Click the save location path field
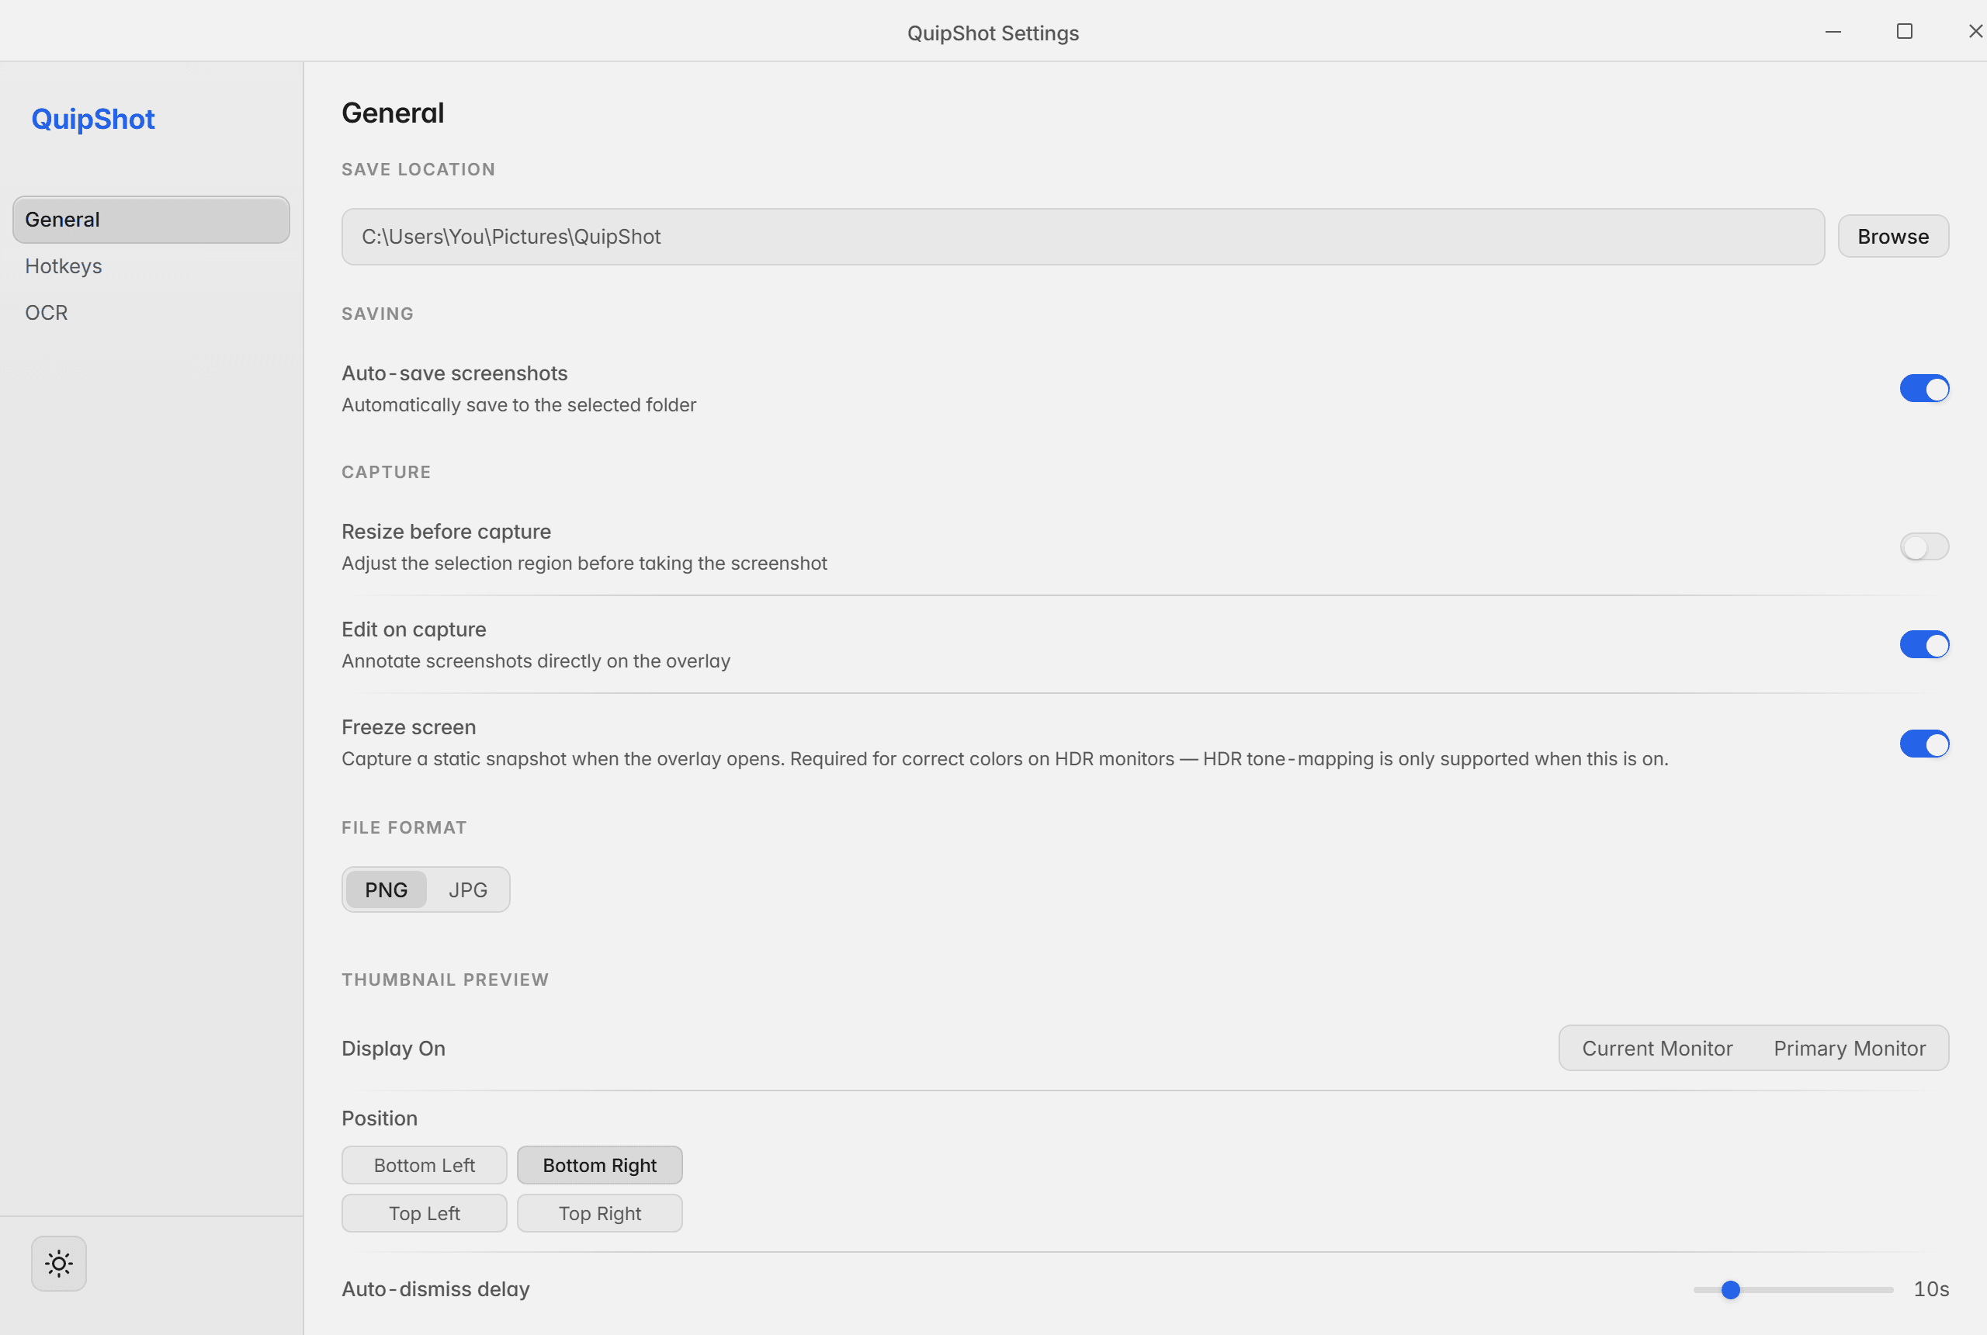Viewport: 1987px width, 1335px height. pyautogui.click(x=1082, y=237)
